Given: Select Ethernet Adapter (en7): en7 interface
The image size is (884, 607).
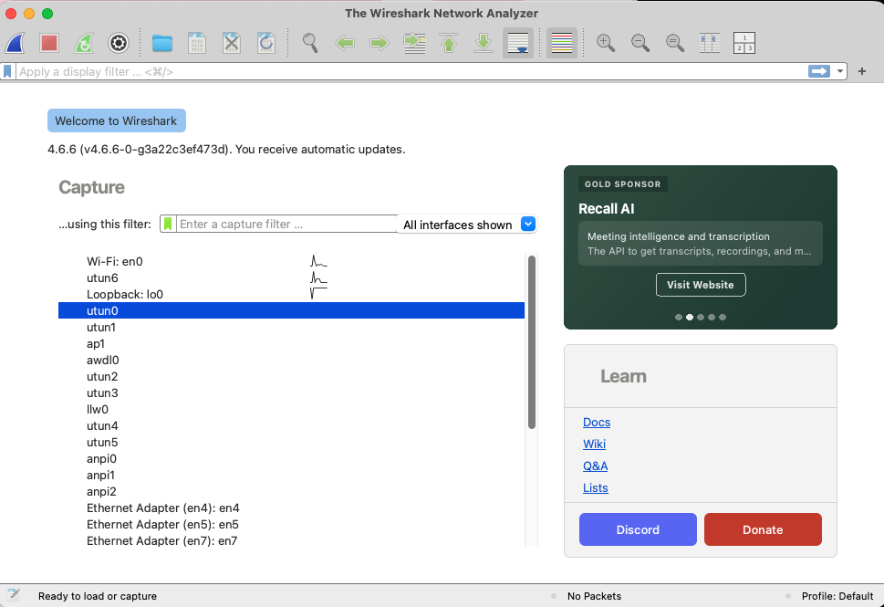Looking at the screenshot, I should (291, 540).
